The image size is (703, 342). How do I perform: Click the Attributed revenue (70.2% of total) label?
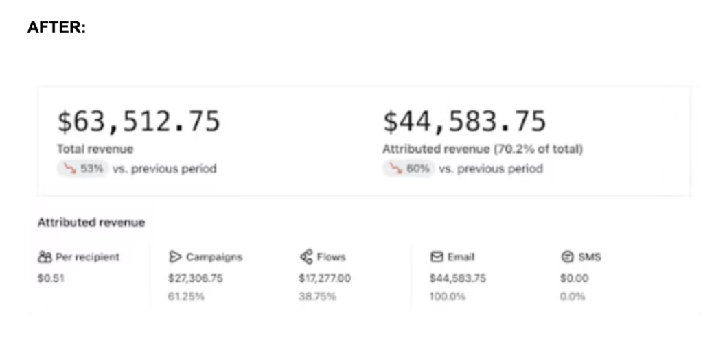click(x=482, y=149)
